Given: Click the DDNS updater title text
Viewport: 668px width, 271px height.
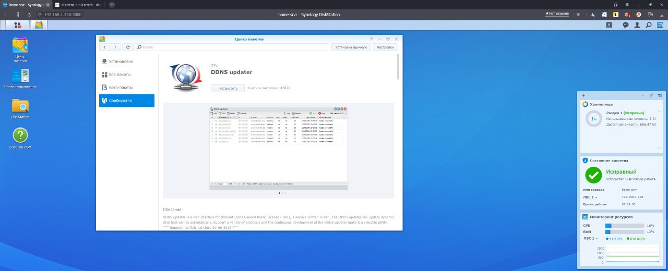Looking at the screenshot, I should coord(231,72).
